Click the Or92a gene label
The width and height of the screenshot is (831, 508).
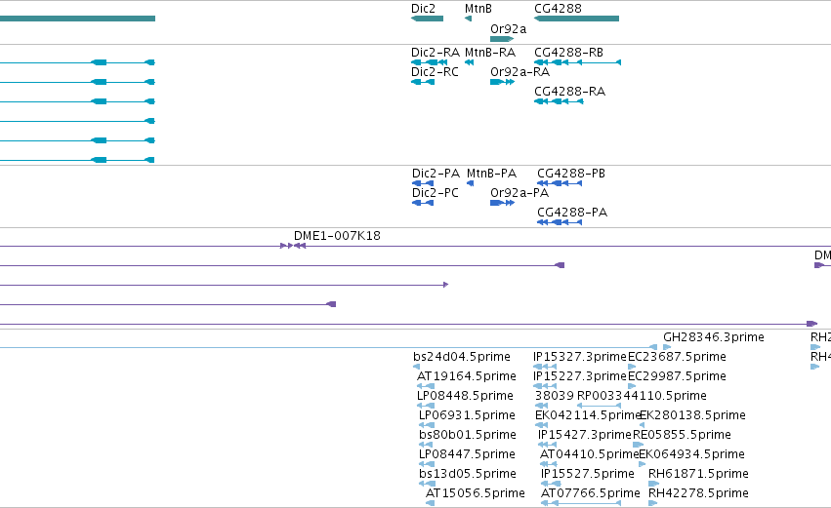click(508, 29)
